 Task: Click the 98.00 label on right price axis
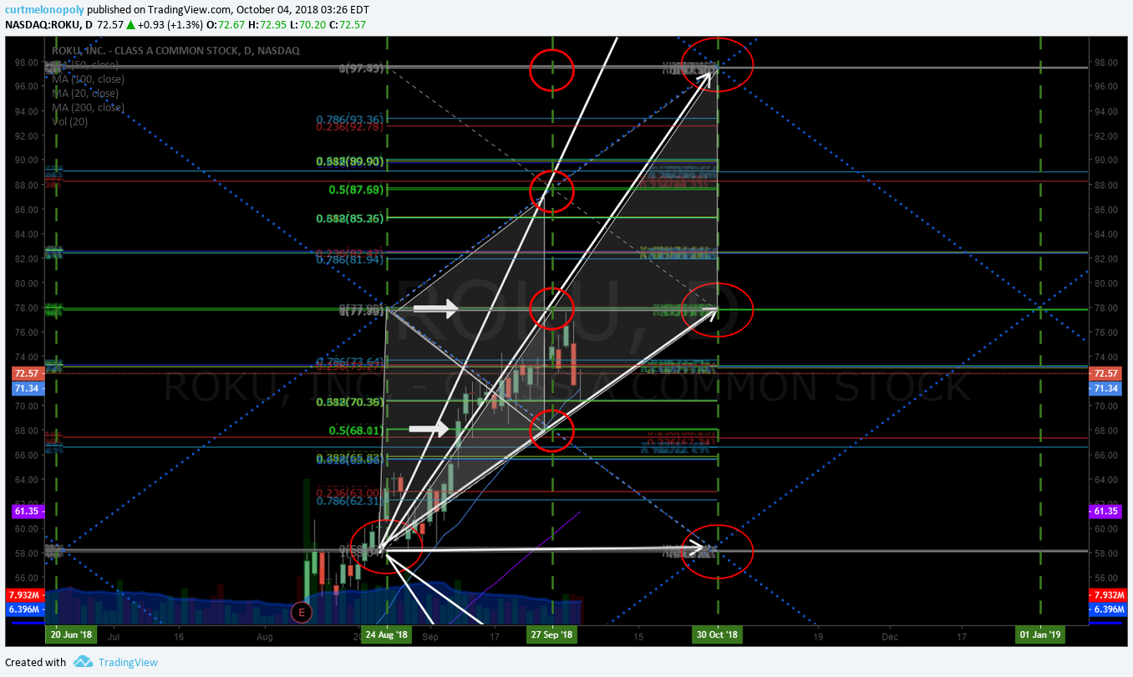pyautogui.click(x=1105, y=62)
